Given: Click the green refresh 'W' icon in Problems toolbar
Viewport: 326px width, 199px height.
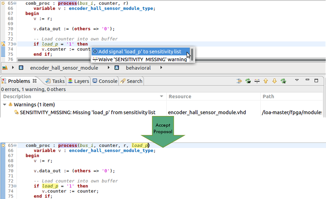Looking at the screenshot, I should click(x=248, y=81).
